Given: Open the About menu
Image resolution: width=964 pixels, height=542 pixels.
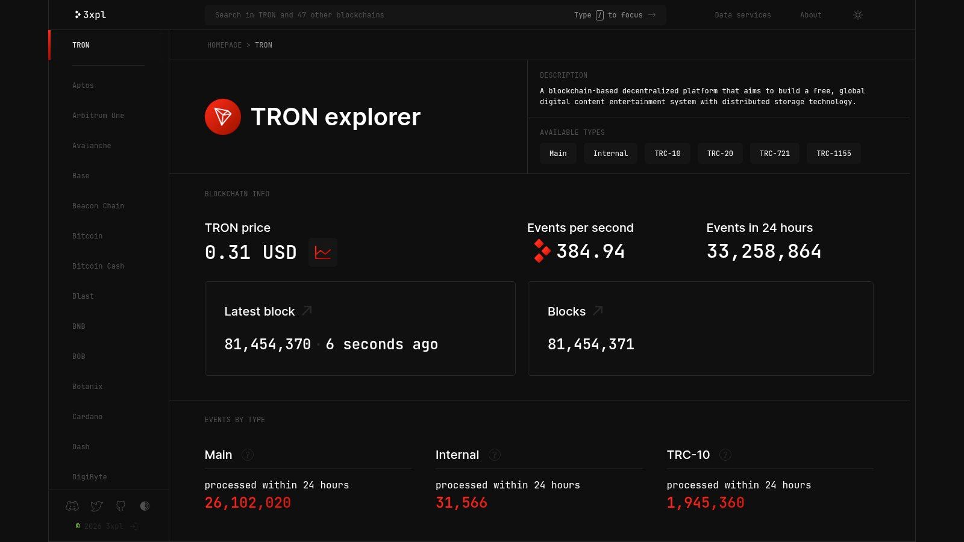Looking at the screenshot, I should [810, 15].
